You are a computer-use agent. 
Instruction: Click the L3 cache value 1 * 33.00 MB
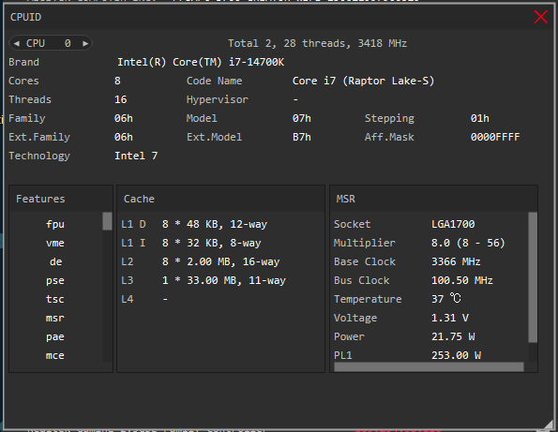224,280
